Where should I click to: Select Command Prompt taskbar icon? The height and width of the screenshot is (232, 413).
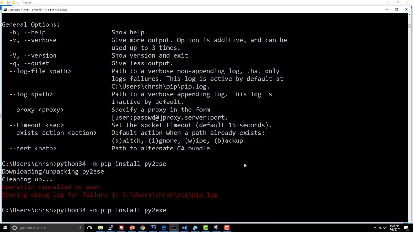coord(174,228)
